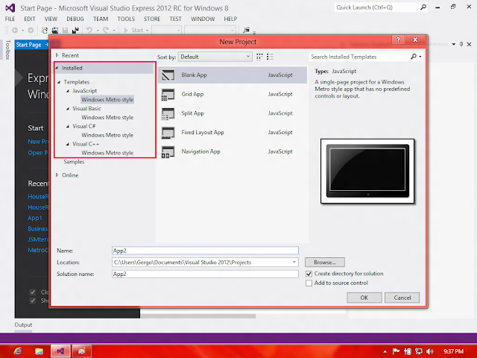Click the Find in Files toolbar icon
The image size is (477, 358).
coord(246,30)
